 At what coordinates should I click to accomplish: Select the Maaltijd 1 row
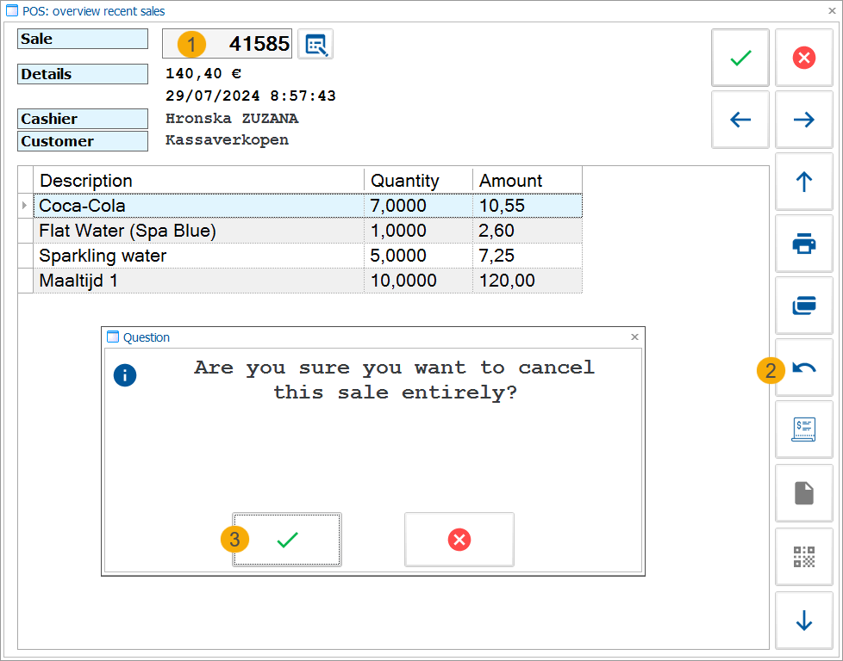click(198, 281)
